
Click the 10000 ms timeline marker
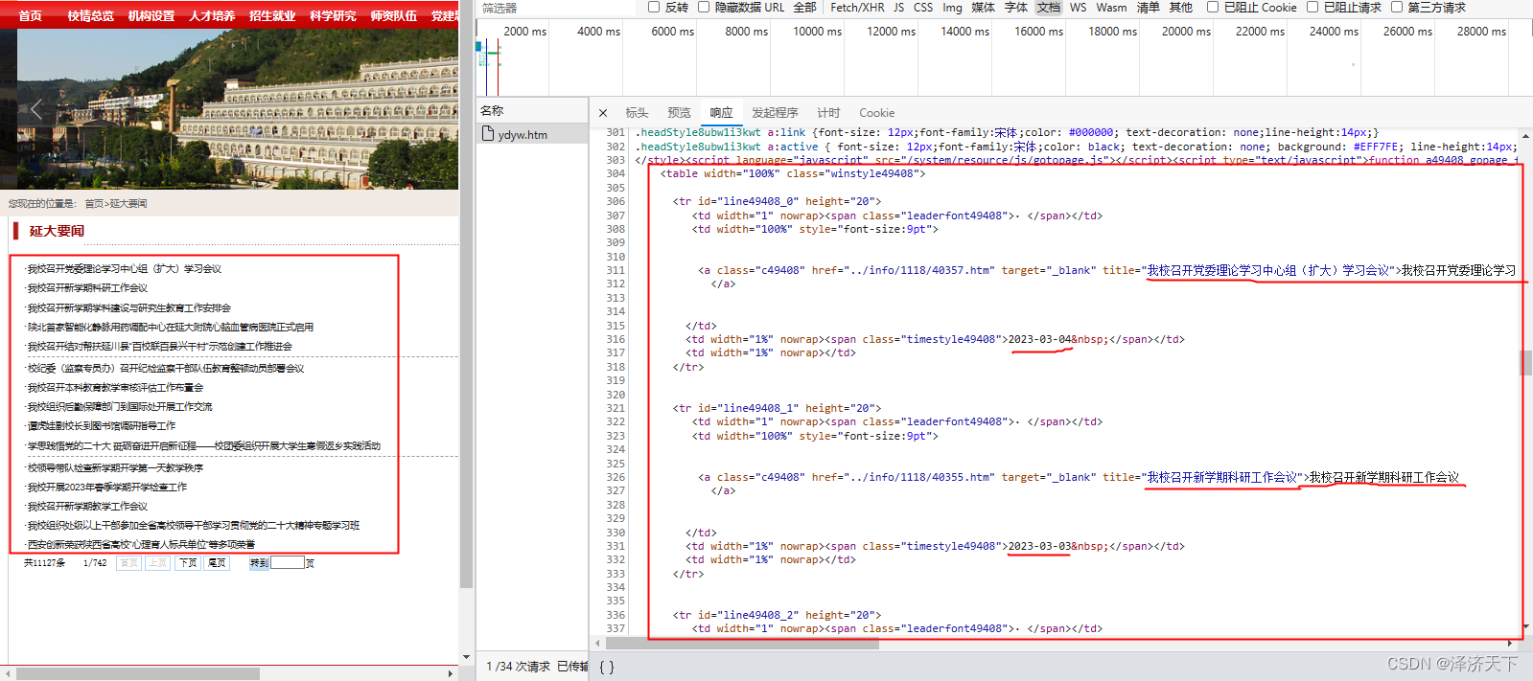[x=817, y=32]
